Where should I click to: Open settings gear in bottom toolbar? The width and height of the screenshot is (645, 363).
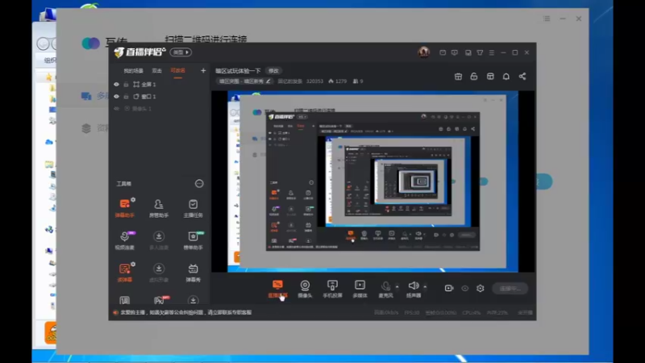[x=480, y=288]
